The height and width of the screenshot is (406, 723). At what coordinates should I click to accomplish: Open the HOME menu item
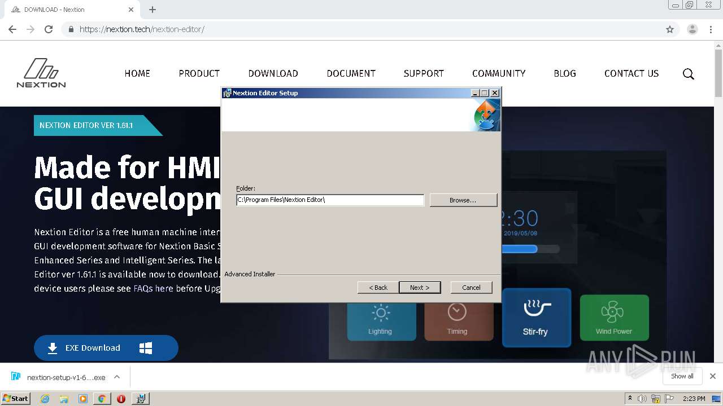(x=137, y=73)
